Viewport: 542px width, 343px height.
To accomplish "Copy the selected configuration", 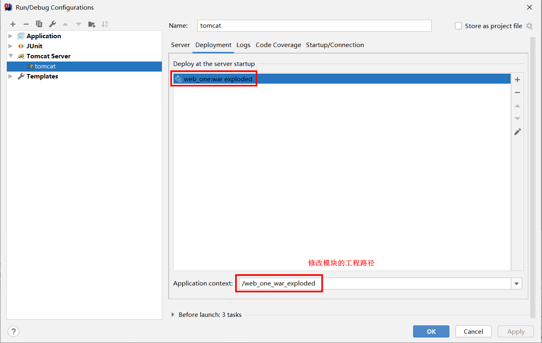I will point(39,24).
